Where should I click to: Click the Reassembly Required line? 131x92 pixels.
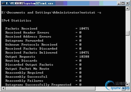tap(43, 73)
